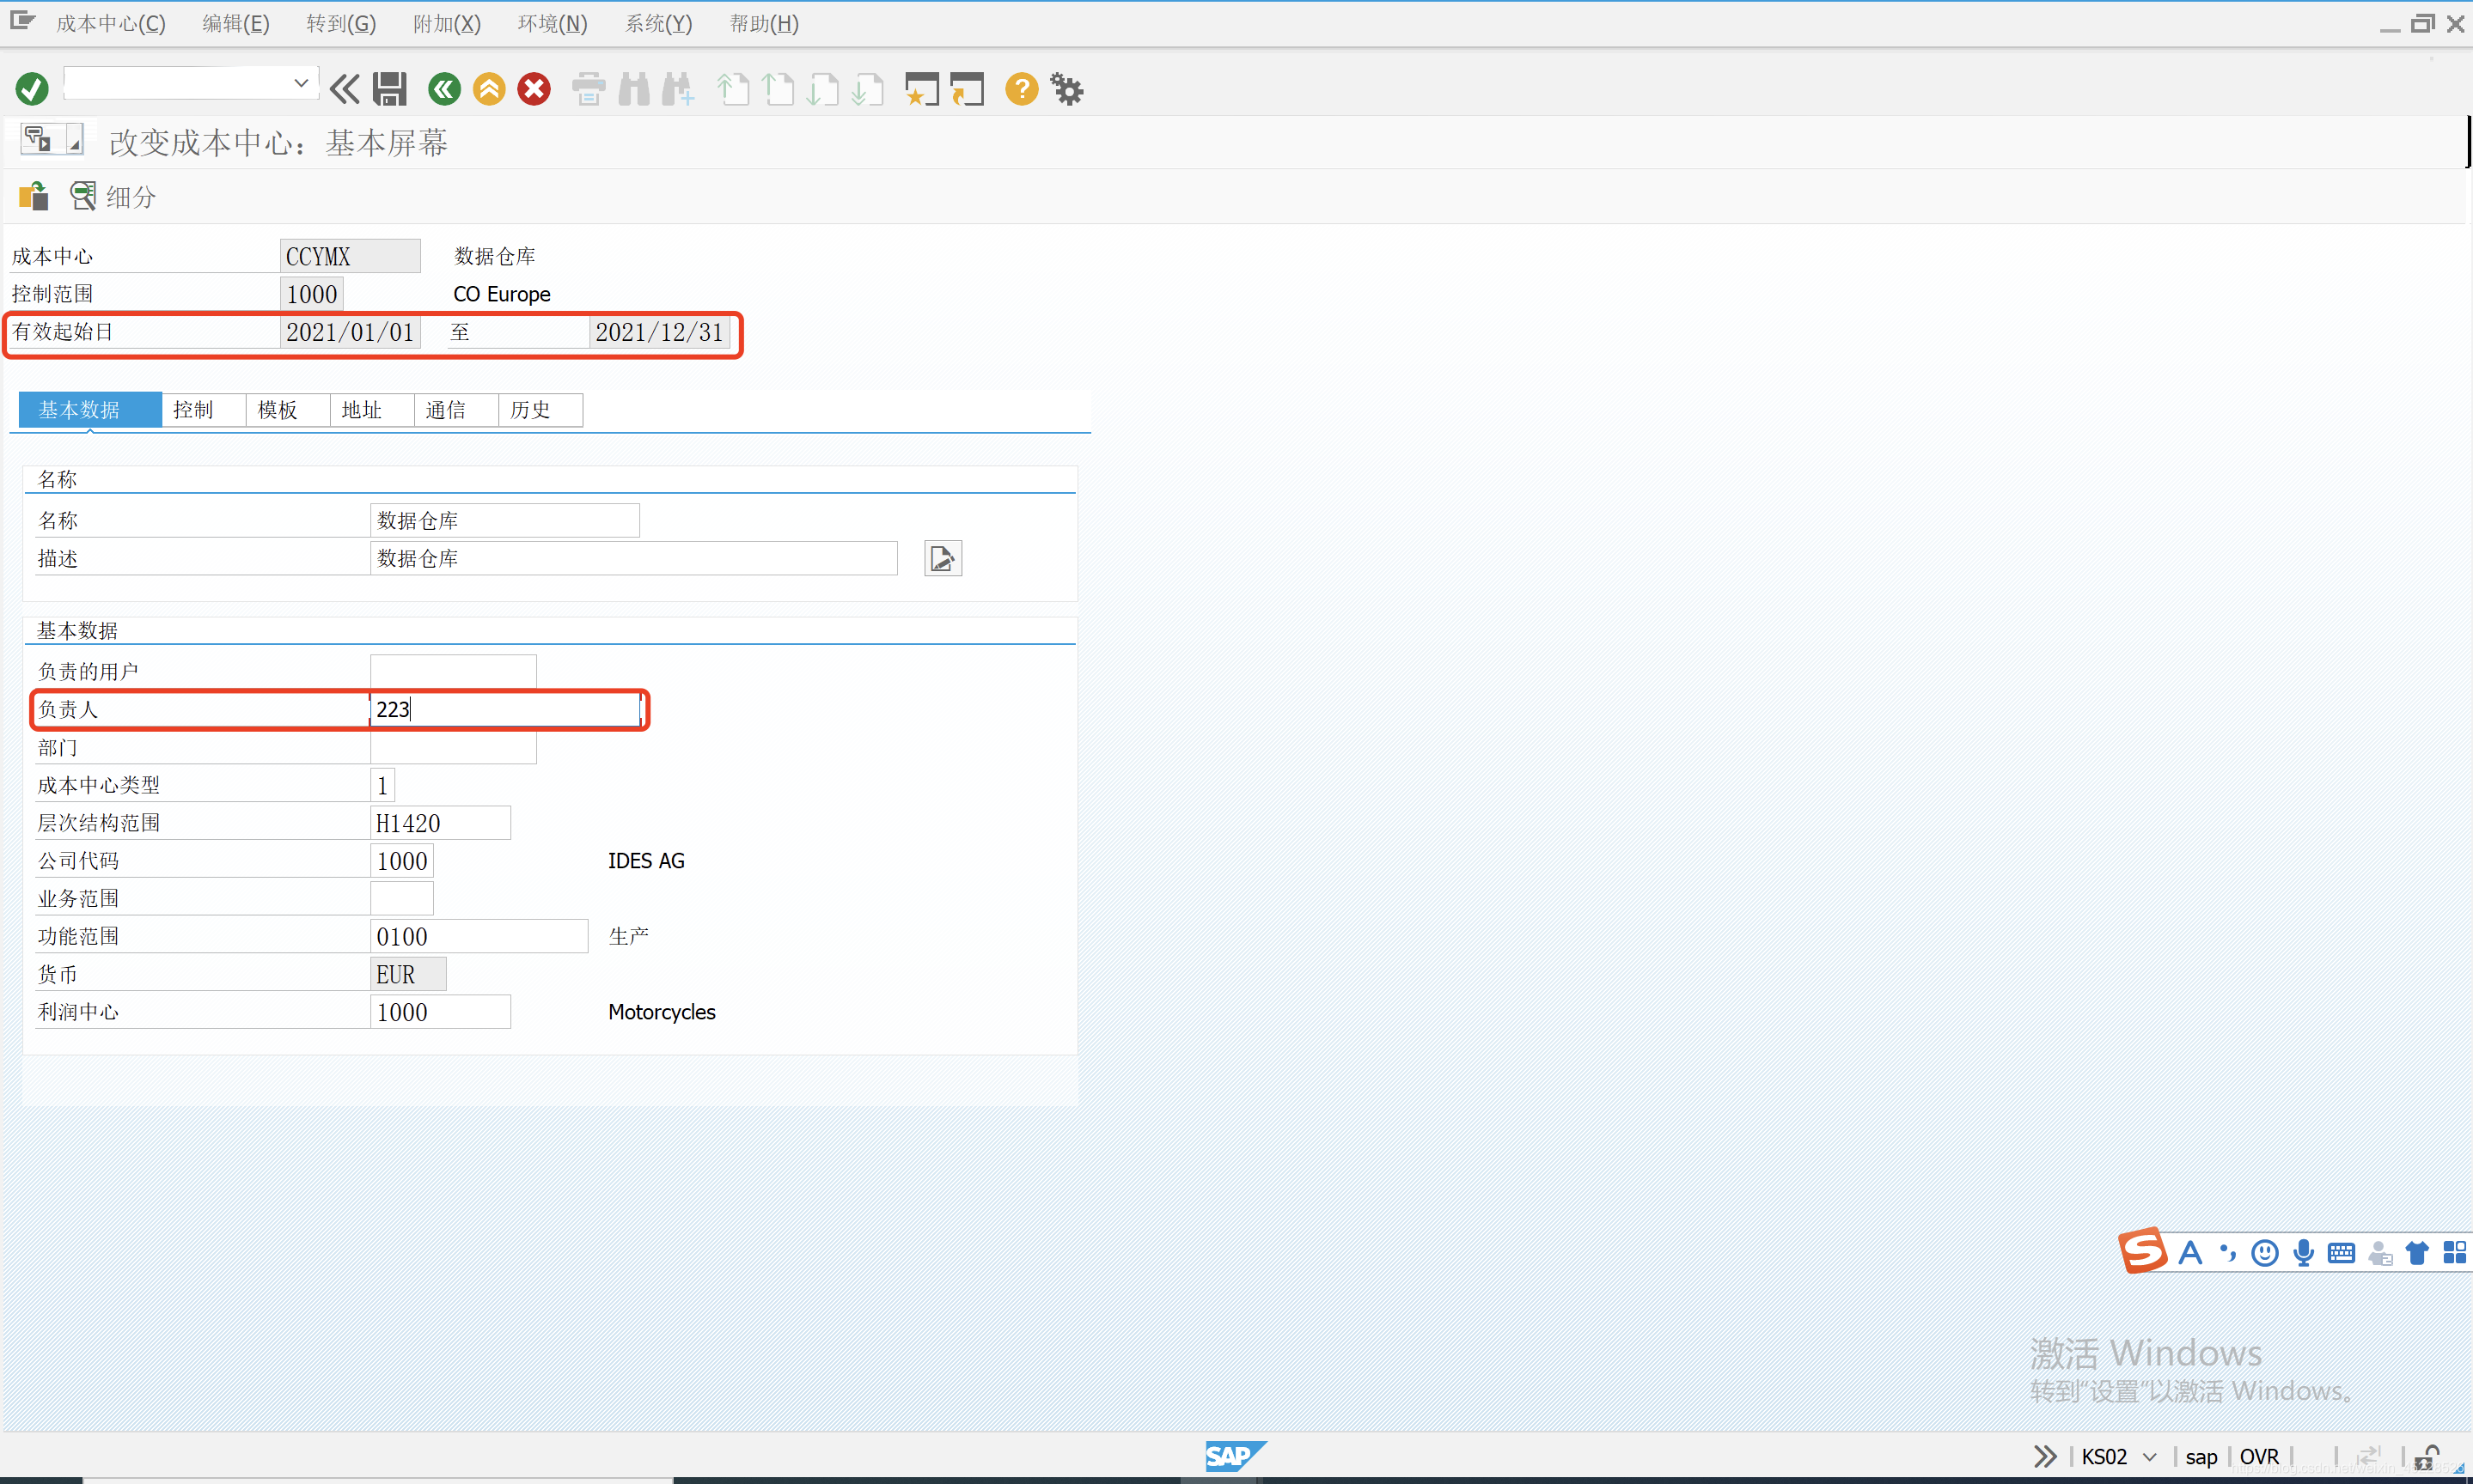Click the 部门 input field
This screenshot has height=1484, width=2473.
click(452, 747)
